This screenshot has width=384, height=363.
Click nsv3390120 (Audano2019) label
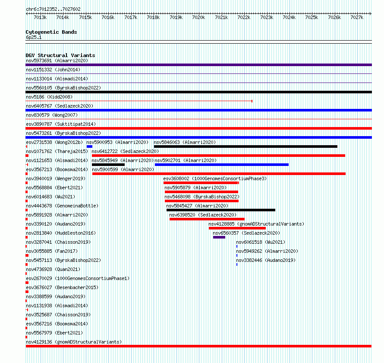click(56, 224)
